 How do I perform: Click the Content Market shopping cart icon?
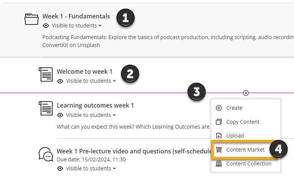219,150
